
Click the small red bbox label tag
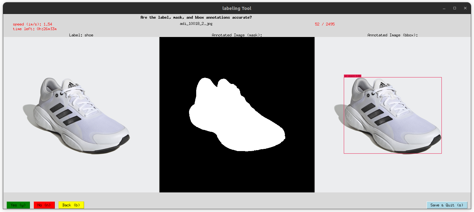[352, 76]
